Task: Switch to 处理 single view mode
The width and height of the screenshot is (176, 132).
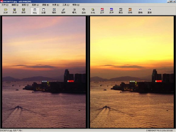Action: 43,11
